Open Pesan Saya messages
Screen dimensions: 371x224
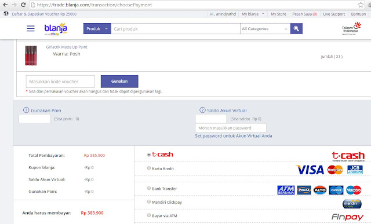coord(304,14)
